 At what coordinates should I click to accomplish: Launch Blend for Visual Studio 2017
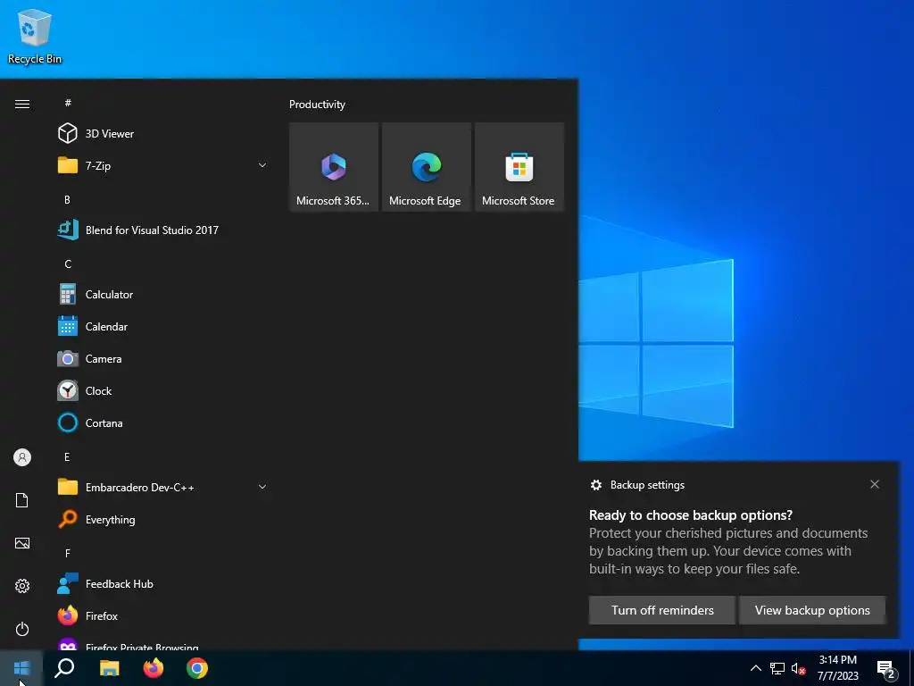point(162,230)
